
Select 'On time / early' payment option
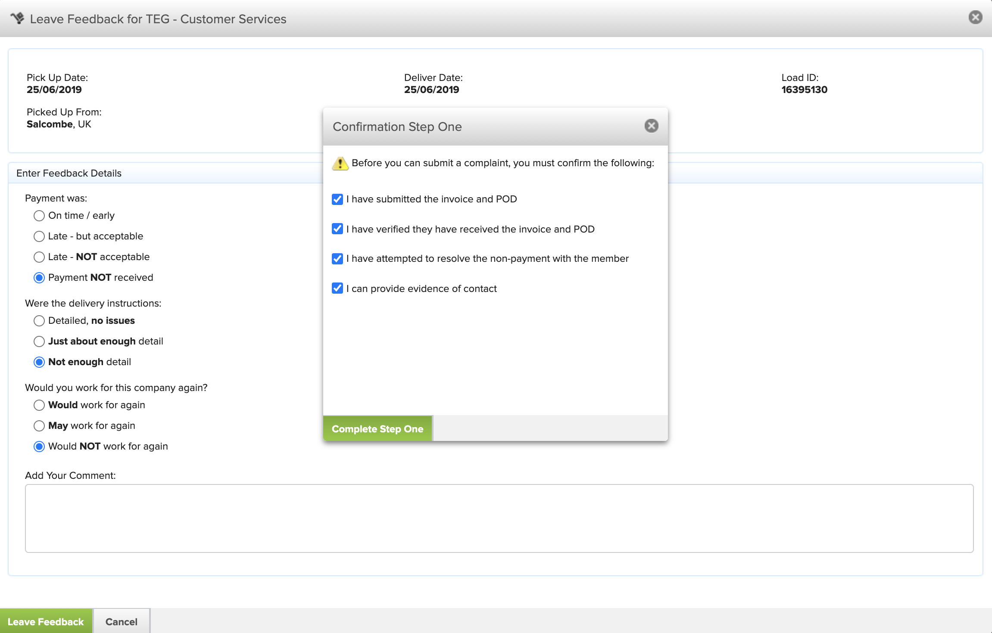click(x=39, y=216)
